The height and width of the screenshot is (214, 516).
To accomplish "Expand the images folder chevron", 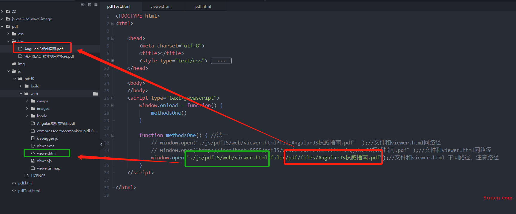I will (27, 109).
